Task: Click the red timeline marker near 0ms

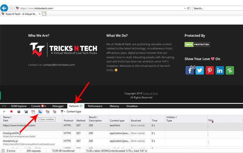Action: [213, 122]
